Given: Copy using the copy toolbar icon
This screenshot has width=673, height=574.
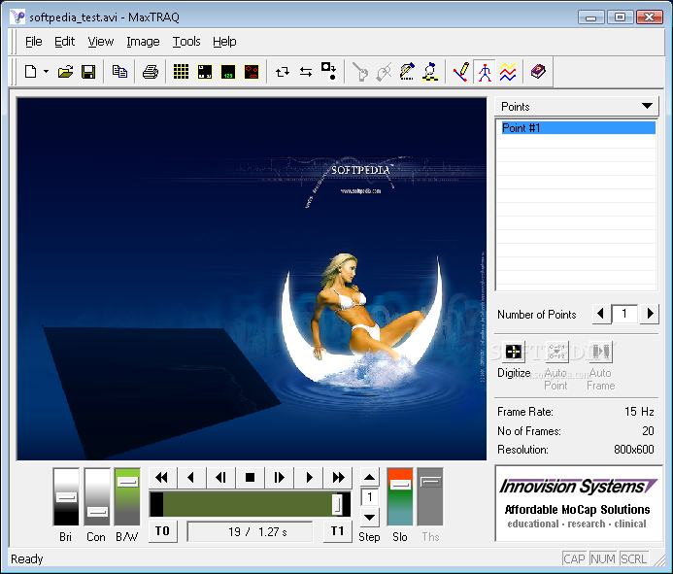Looking at the screenshot, I should 119,72.
